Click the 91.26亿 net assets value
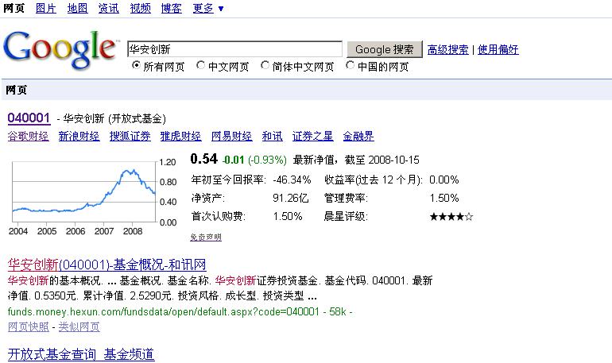Screen dimensions: 612x363 pyautogui.click(x=291, y=198)
